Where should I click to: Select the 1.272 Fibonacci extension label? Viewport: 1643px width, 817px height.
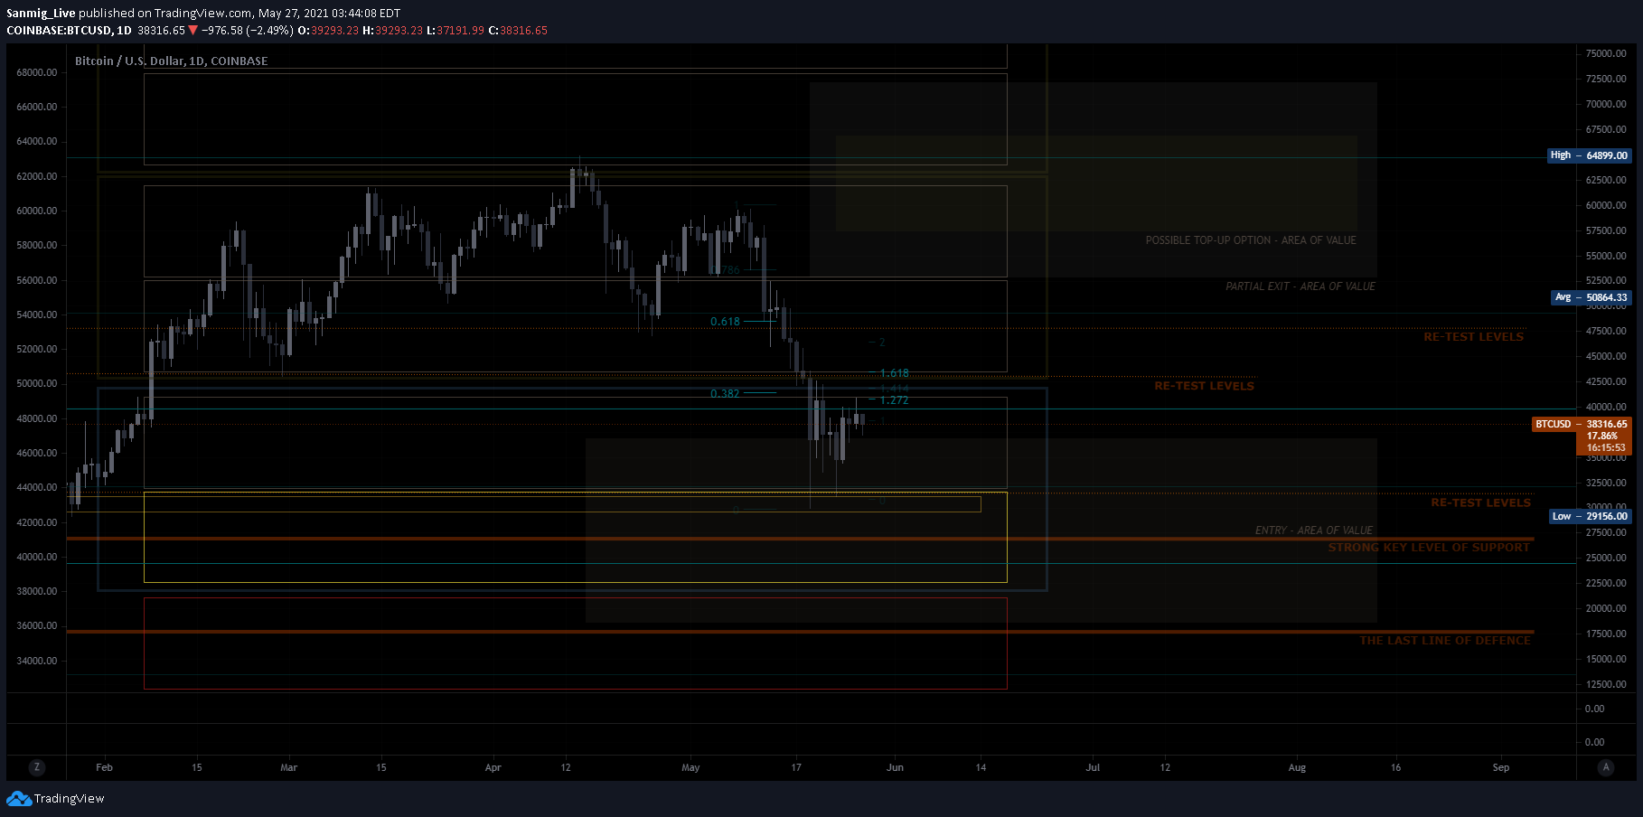click(895, 400)
